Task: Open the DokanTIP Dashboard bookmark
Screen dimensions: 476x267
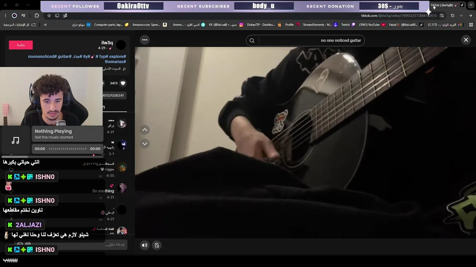Action: tap(264, 25)
